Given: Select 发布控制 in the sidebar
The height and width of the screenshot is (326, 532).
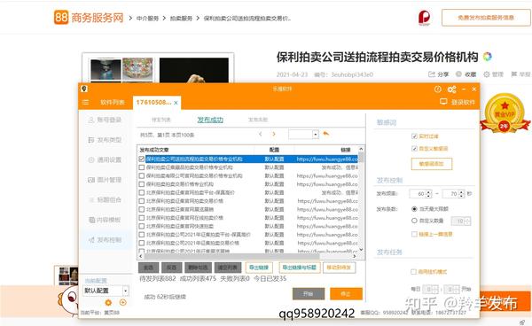Looking at the screenshot, I should 105,240.
